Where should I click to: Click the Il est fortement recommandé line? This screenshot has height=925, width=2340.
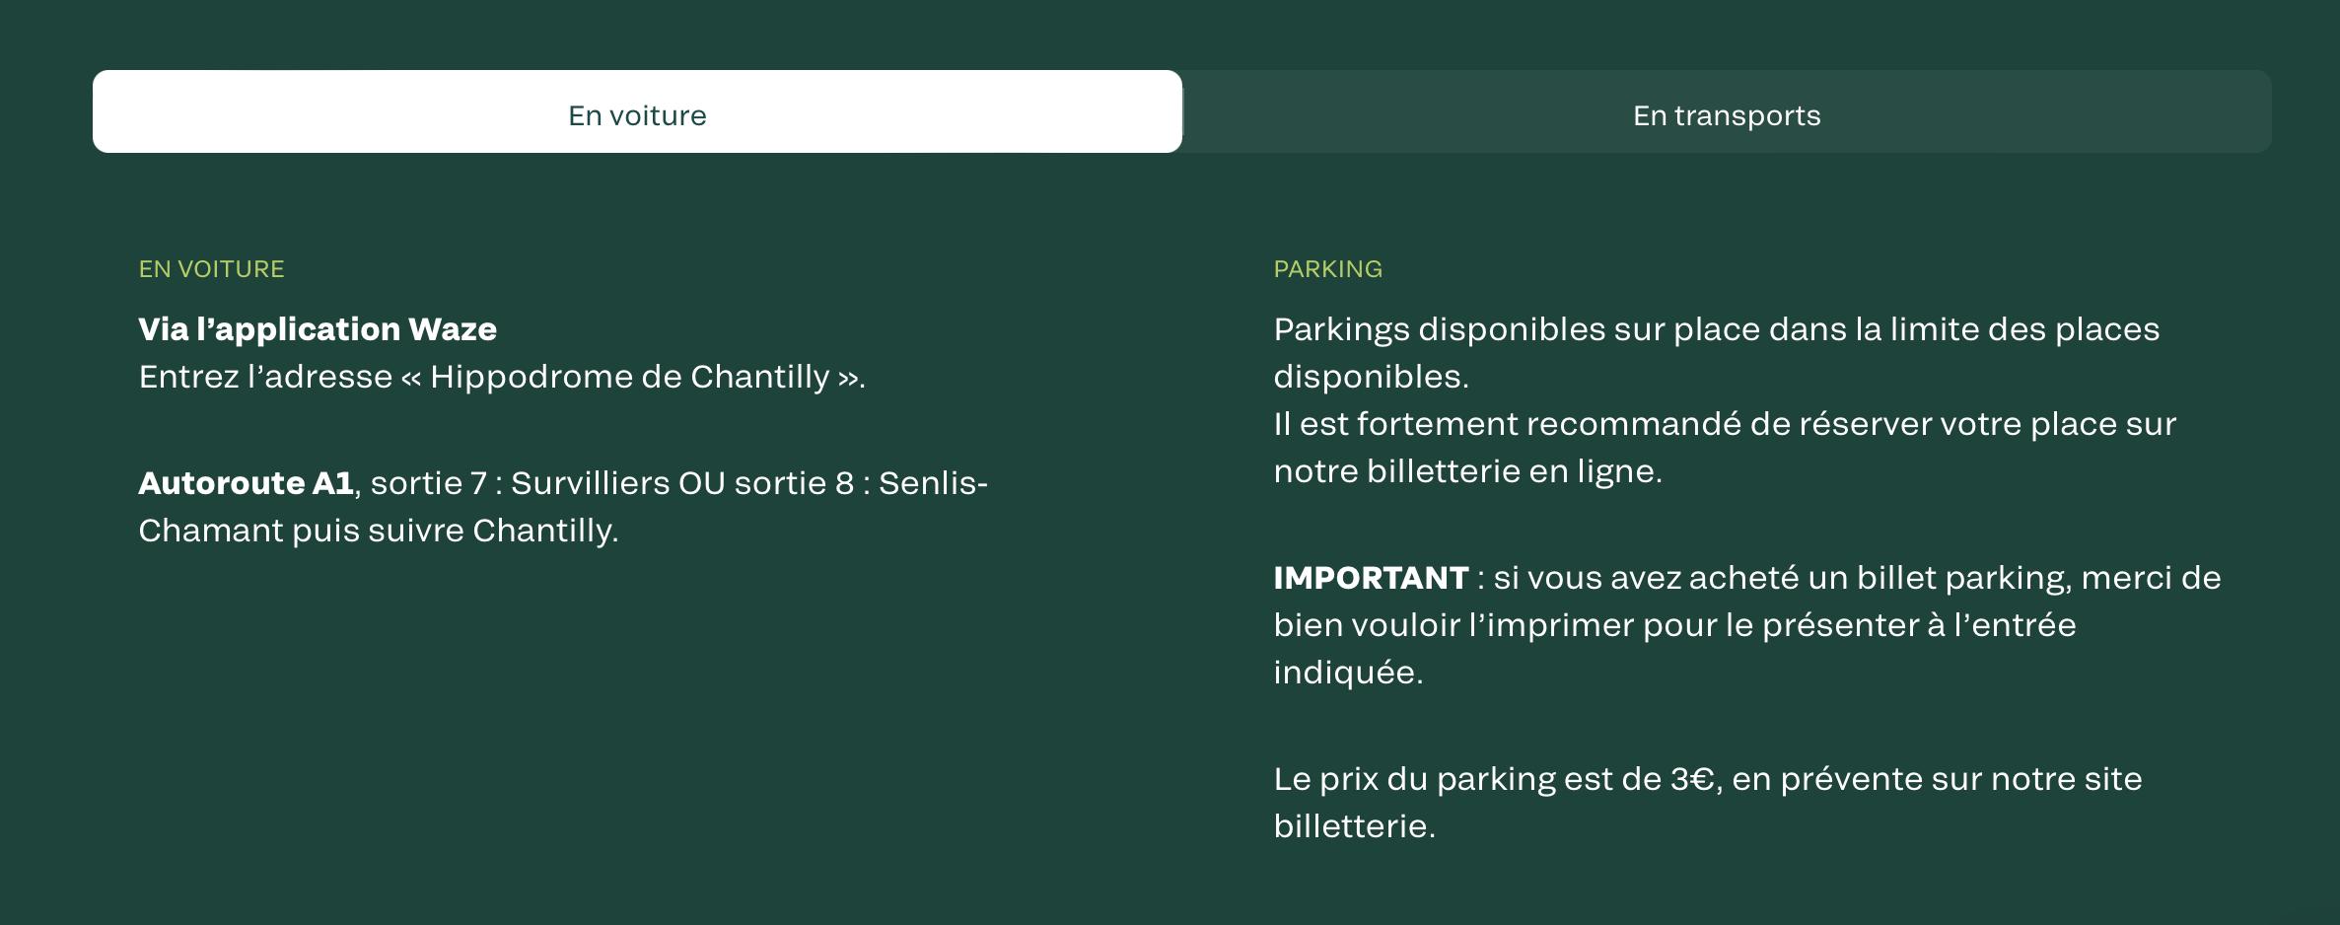(x=1724, y=424)
